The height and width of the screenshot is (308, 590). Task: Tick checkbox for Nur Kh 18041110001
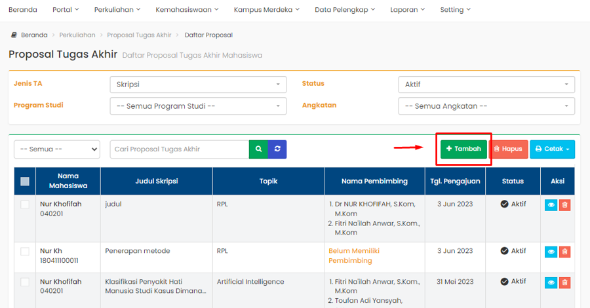pyautogui.click(x=25, y=252)
